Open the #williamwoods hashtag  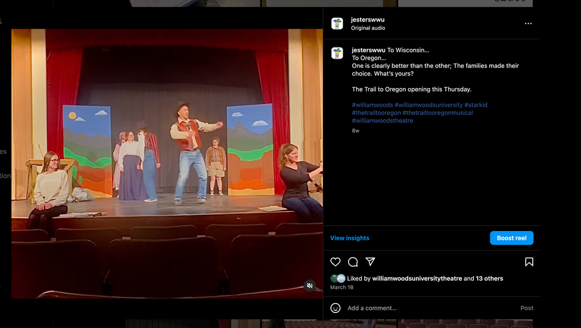(x=372, y=105)
